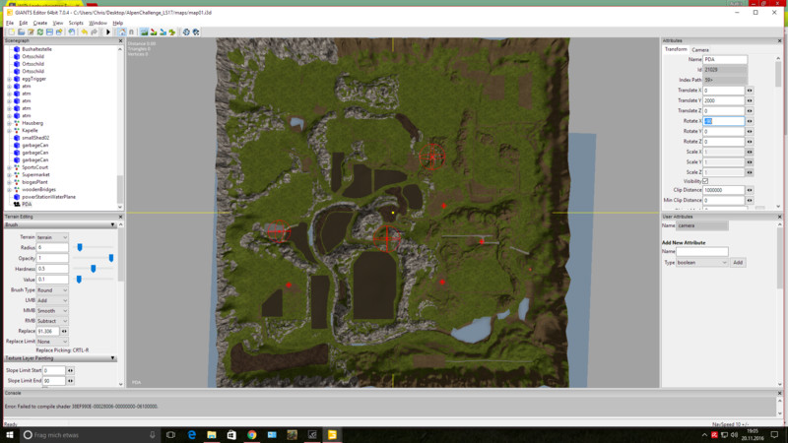Click the new attribute Name input field
The height and width of the screenshot is (443, 788).
(x=702, y=252)
